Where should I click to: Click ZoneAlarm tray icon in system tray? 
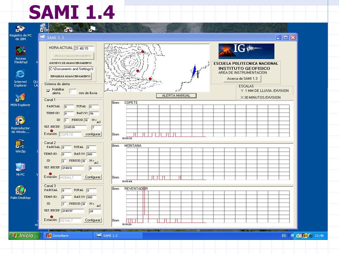pos(305,236)
